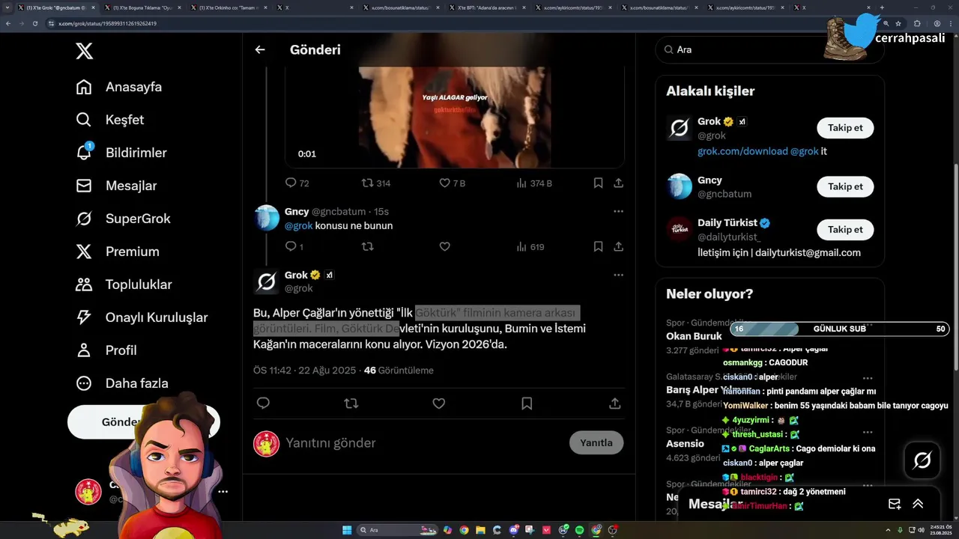Click the Ara search box on X
Viewport: 959px width, 539px height.
[x=769, y=49]
